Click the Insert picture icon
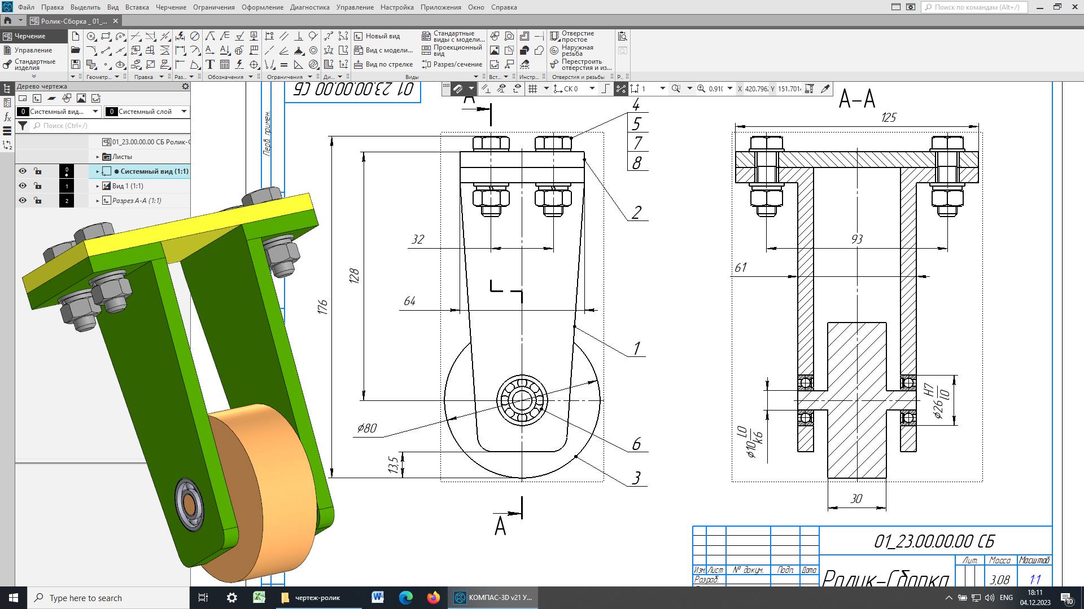 tap(495, 50)
